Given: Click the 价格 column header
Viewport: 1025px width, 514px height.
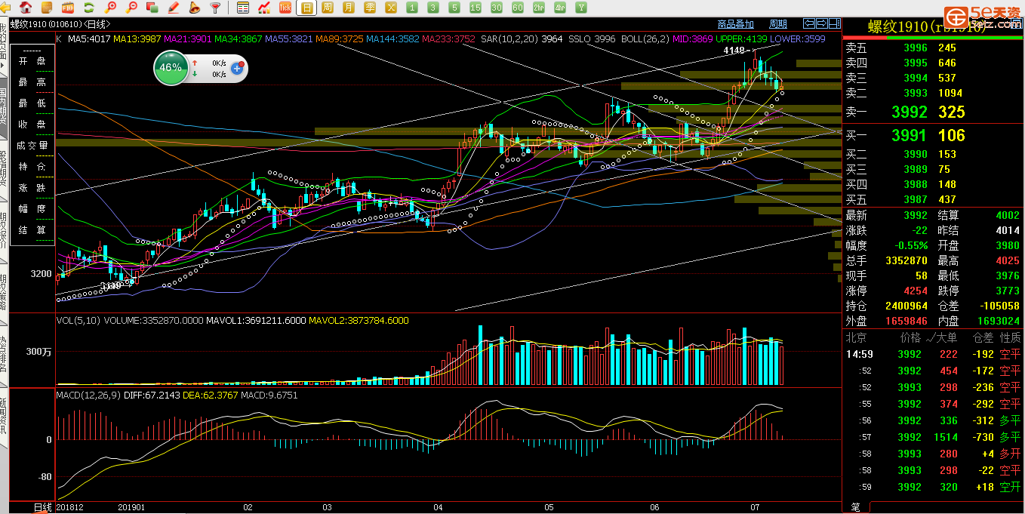Looking at the screenshot, I should [910, 337].
